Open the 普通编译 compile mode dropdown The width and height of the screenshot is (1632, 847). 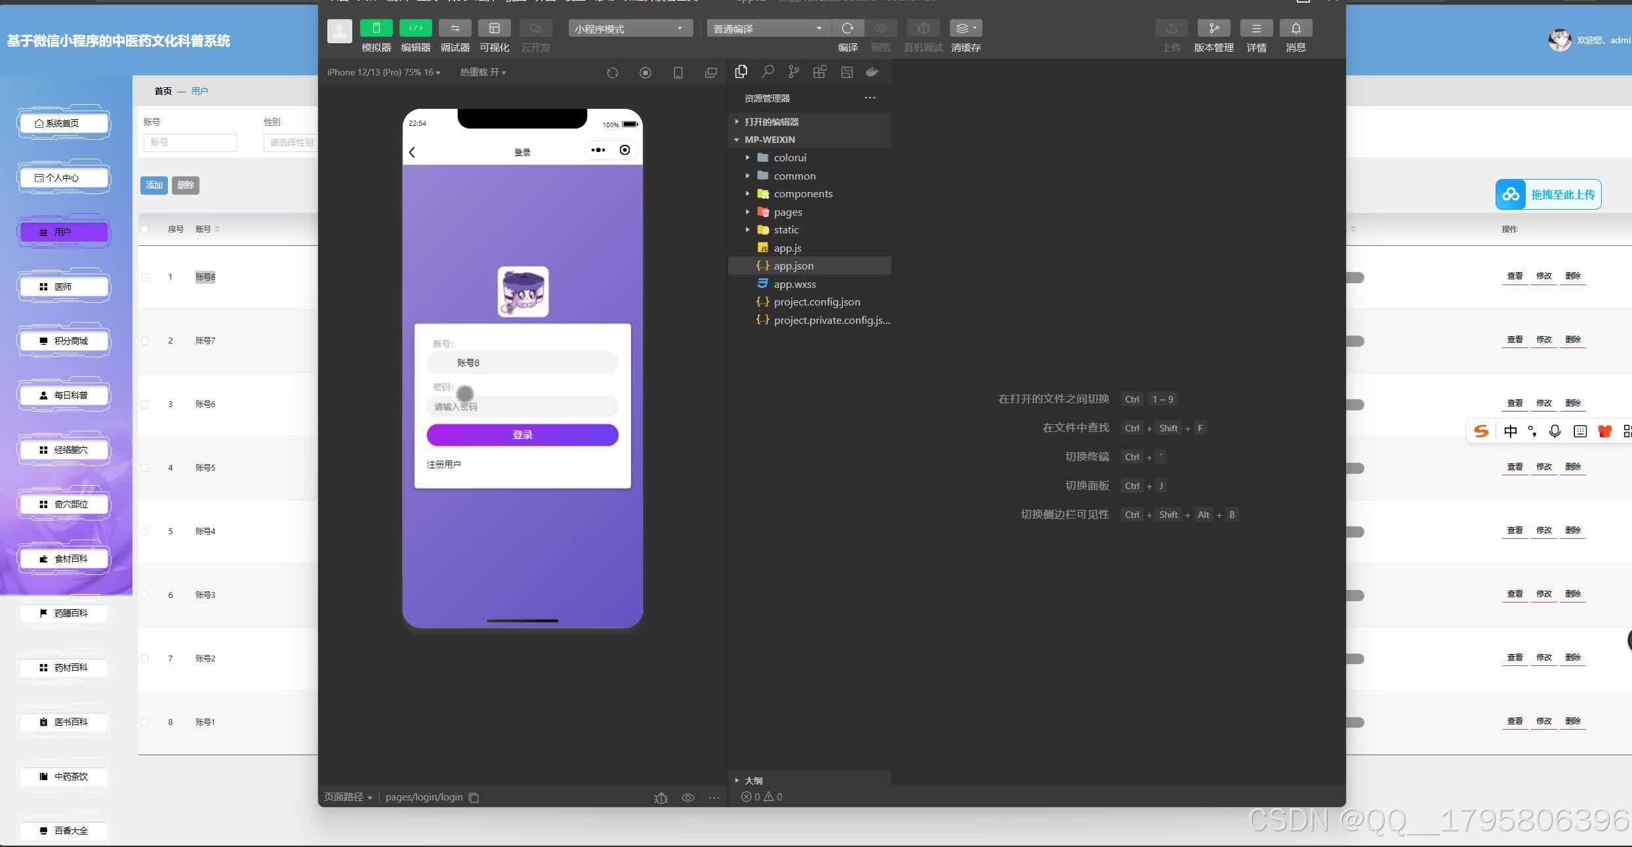tap(767, 29)
